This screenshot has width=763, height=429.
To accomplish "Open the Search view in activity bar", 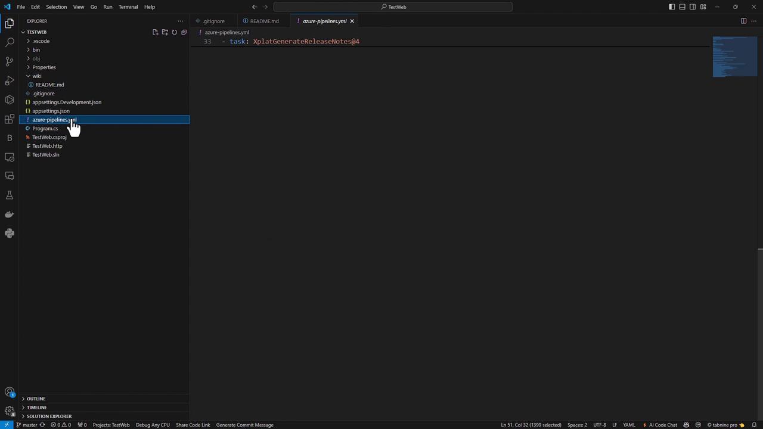I will (10, 42).
